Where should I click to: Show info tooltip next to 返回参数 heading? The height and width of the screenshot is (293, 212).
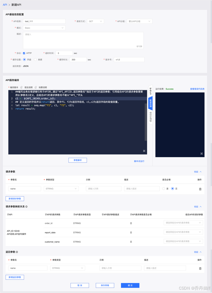tap(17, 252)
